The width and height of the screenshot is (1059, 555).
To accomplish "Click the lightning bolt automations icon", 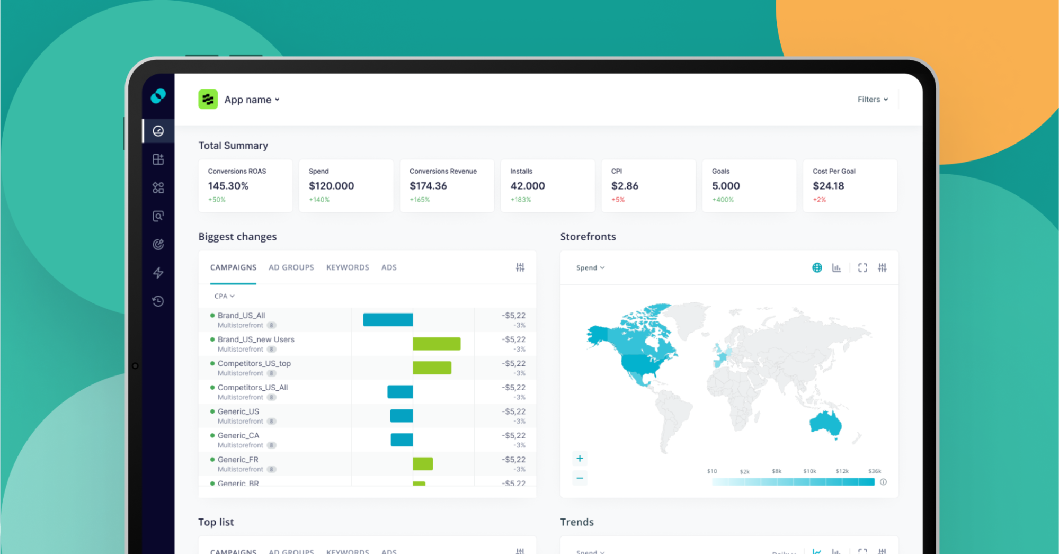I will tap(158, 273).
